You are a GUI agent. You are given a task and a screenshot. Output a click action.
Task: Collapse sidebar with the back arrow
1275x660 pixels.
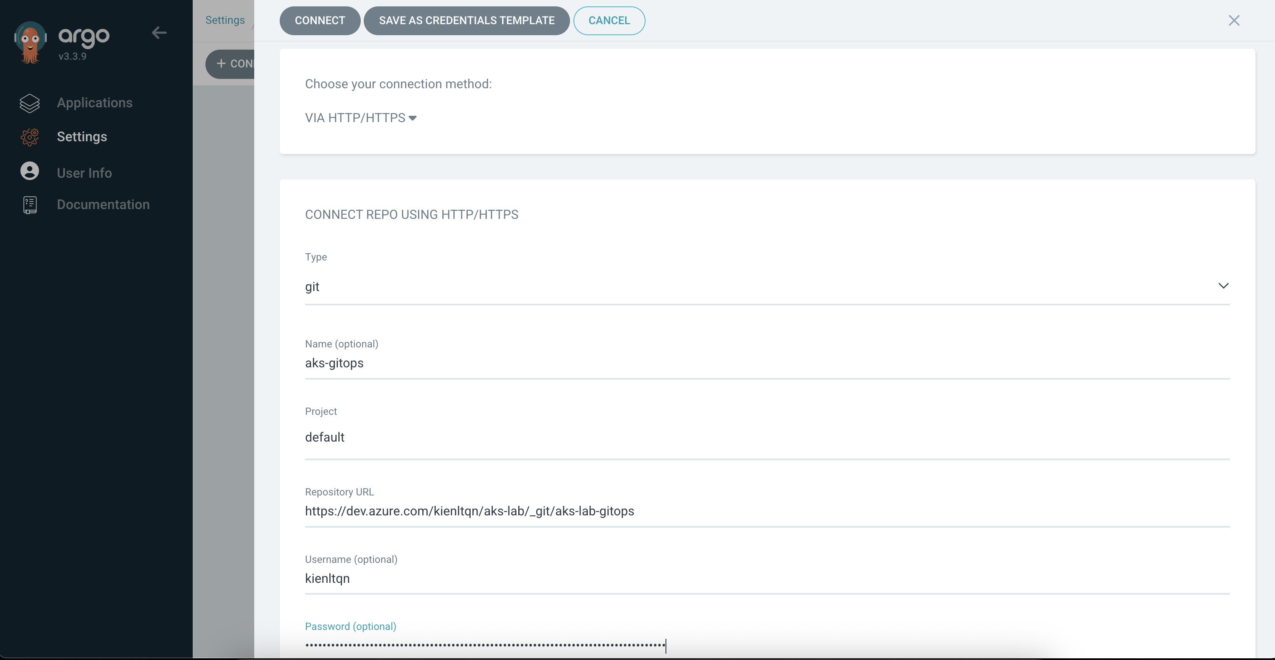pyautogui.click(x=159, y=33)
